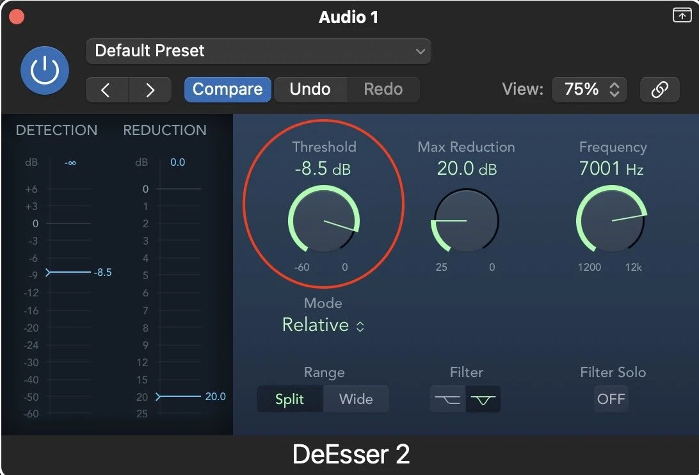The width and height of the screenshot is (699, 475).
Task: Toggle Filter Solo OFF button
Action: (x=611, y=399)
